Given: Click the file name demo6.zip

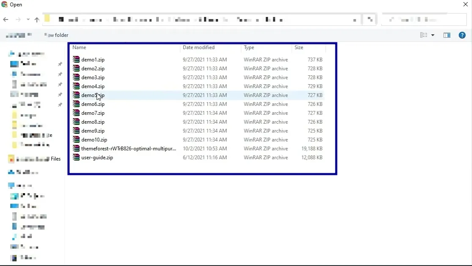Looking at the screenshot, I should point(93,104).
